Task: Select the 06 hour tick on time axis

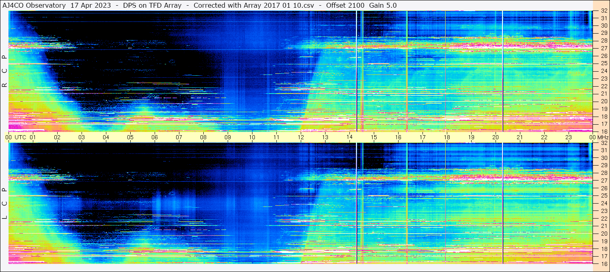Action: pos(155,137)
